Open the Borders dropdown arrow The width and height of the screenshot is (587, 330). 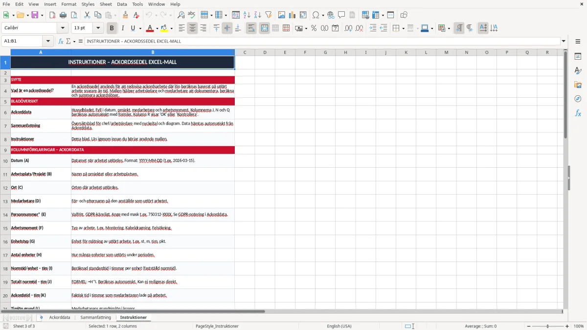[x=403, y=28]
